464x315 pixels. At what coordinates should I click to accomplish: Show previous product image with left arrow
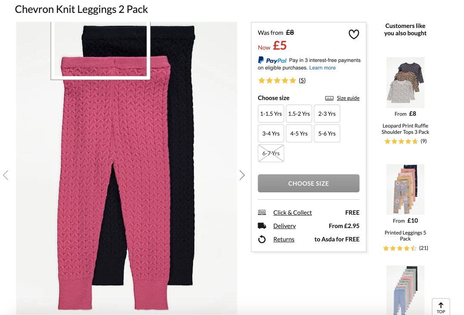coord(6,175)
